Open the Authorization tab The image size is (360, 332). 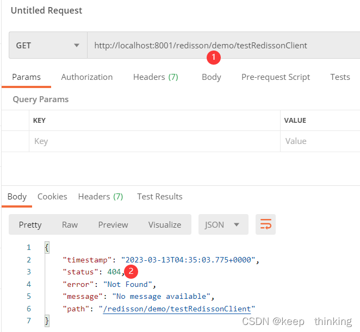[87, 77]
